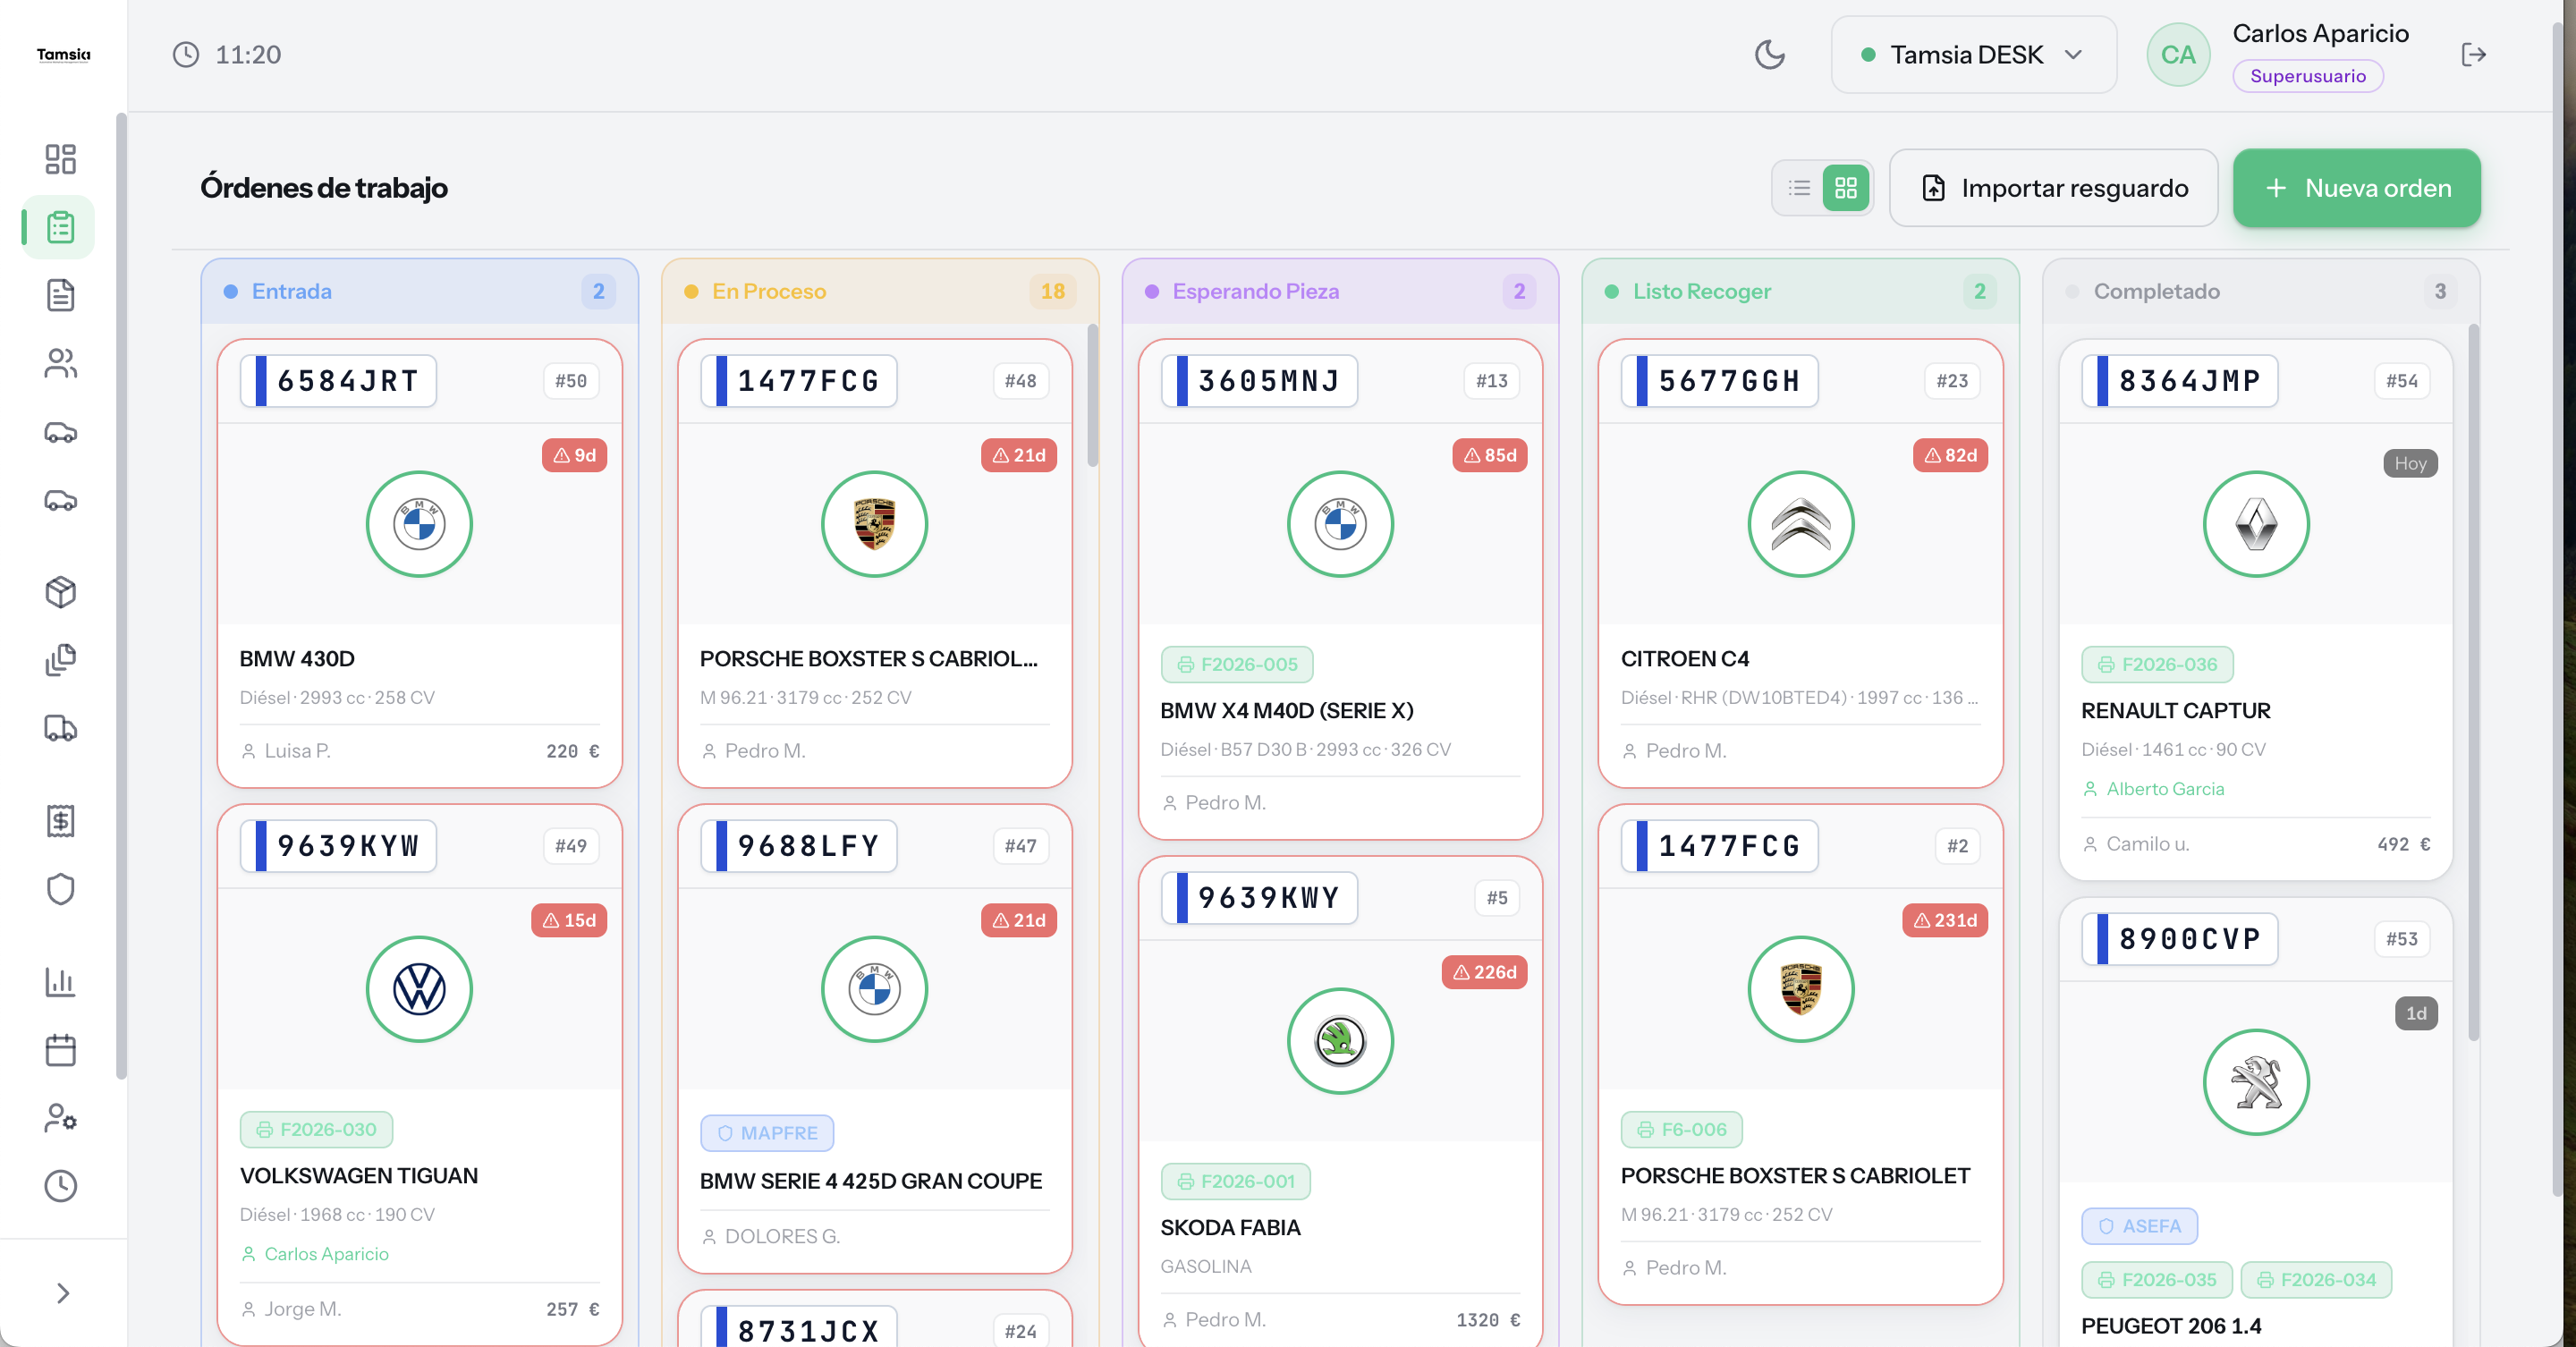2576x1347 pixels.
Task: Click the Porsche logo on order #48 card
Action: coord(874,524)
